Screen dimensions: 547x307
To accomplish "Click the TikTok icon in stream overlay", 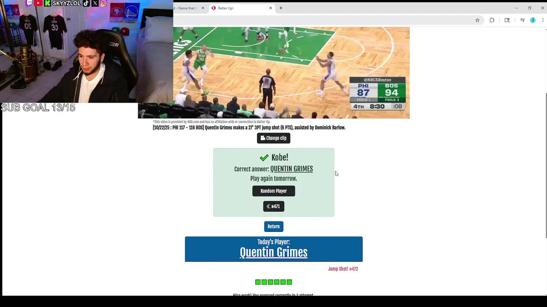I will (x=86, y=3).
